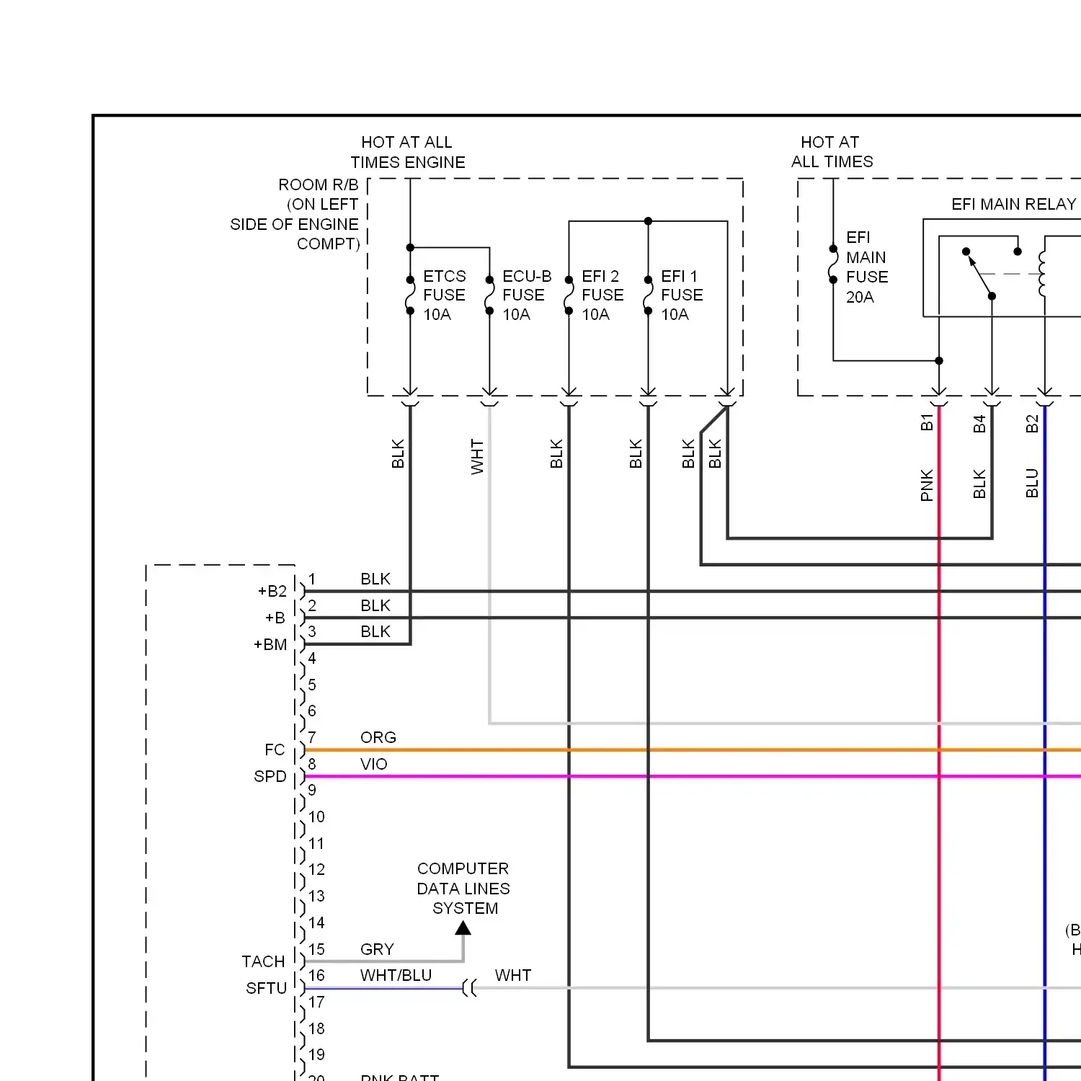
Task: Click the "ECU-B FUSE 10A" label
Action: point(527,295)
